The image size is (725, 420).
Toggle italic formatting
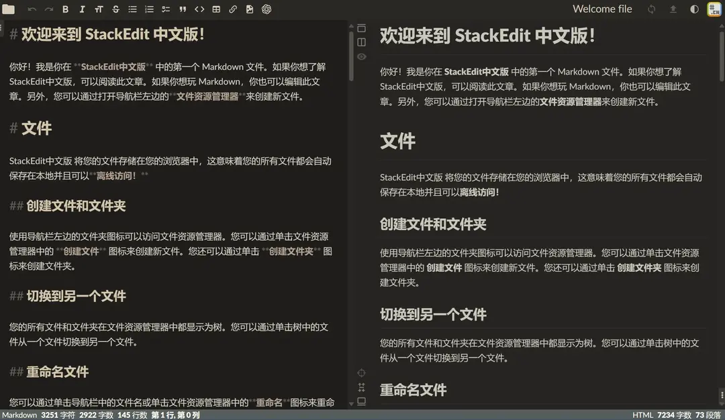point(81,9)
